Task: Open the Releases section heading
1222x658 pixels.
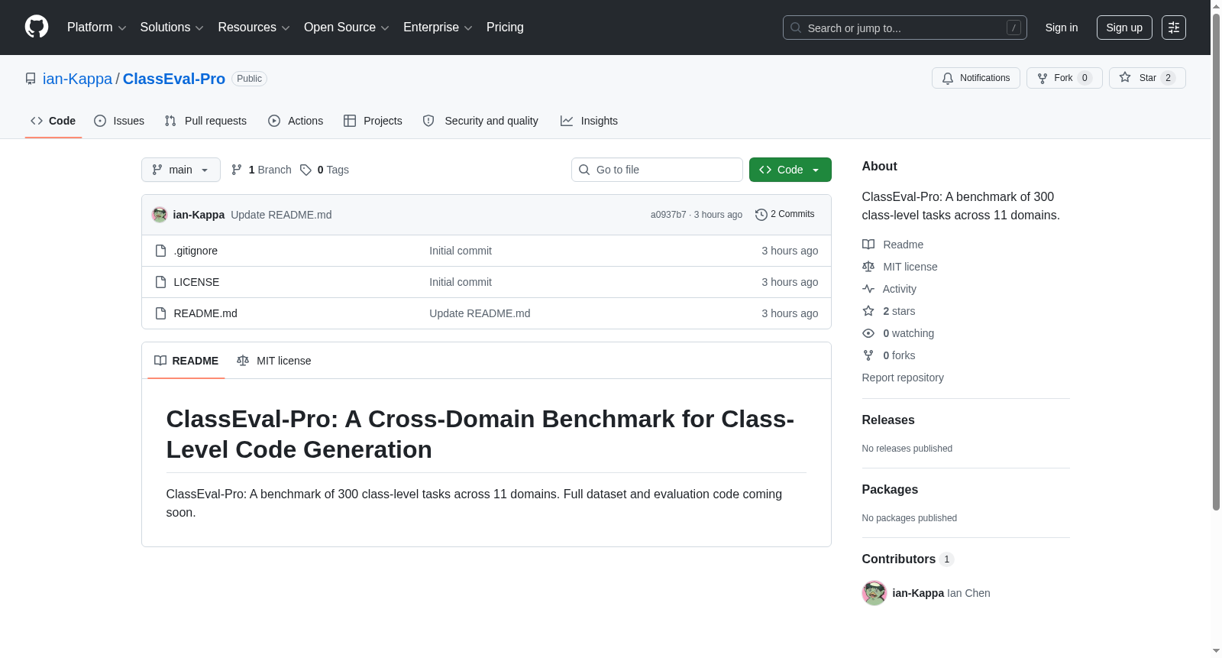Action: point(888,420)
